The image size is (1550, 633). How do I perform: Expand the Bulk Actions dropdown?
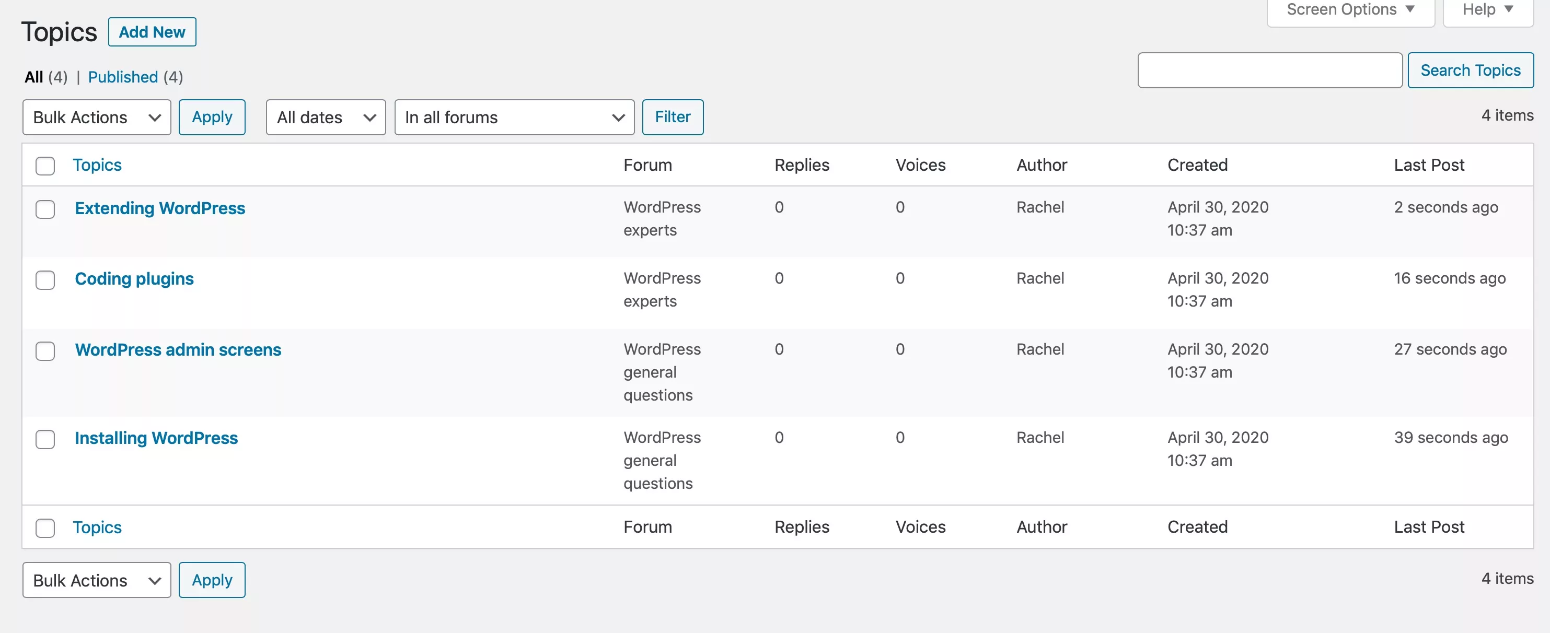(95, 116)
